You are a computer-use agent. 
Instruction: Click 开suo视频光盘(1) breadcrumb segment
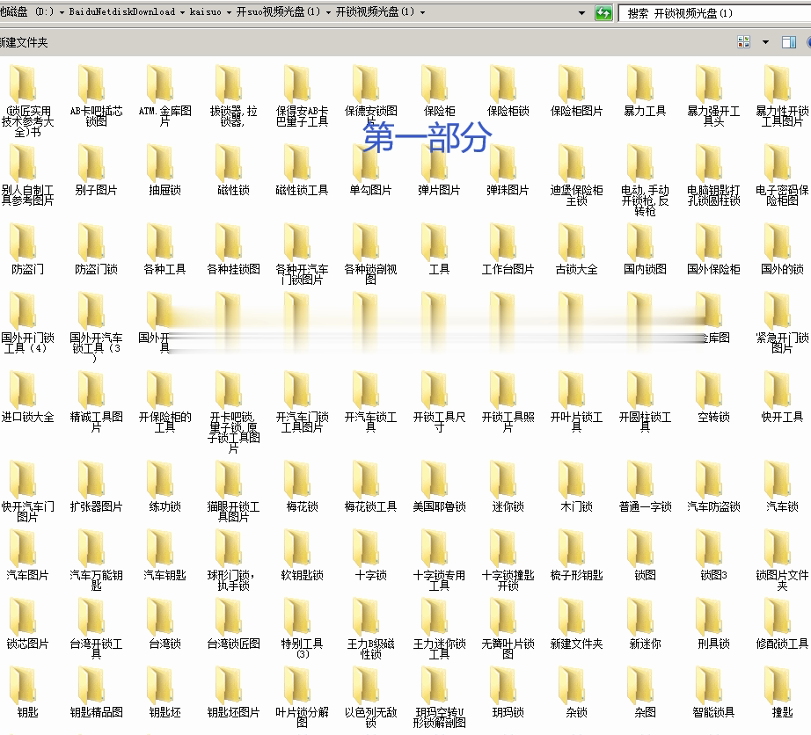(278, 11)
